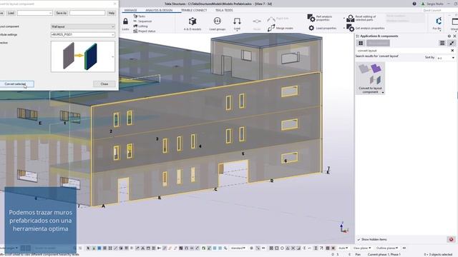Click the Help button in dialog

pos(112,13)
